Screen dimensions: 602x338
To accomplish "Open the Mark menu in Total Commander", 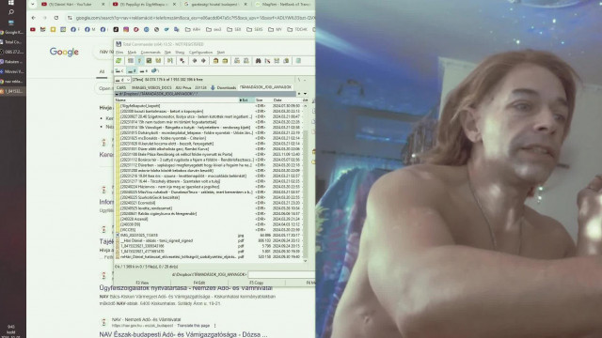I will (x=132, y=53).
